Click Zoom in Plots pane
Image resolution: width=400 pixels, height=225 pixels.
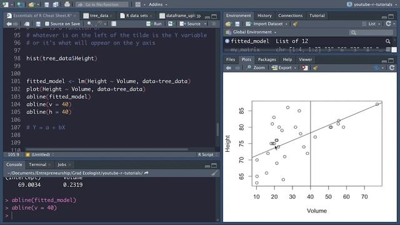pos(256,68)
